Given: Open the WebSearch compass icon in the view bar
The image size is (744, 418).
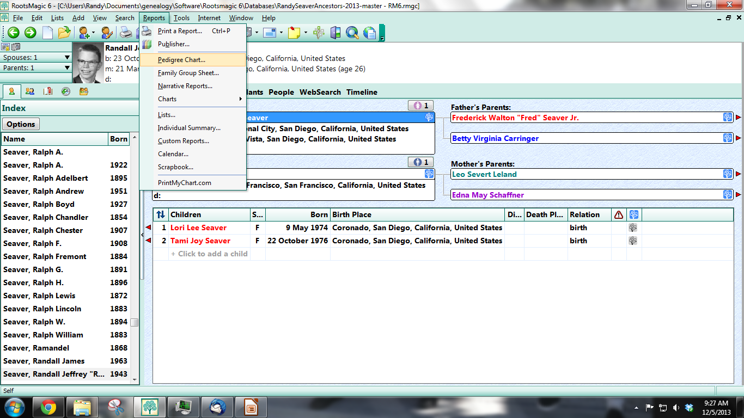Looking at the screenshot, I should [65, 91].
